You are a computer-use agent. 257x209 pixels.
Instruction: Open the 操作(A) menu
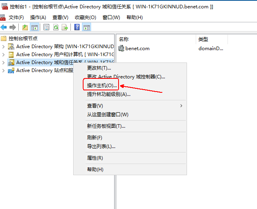(38, 18)
